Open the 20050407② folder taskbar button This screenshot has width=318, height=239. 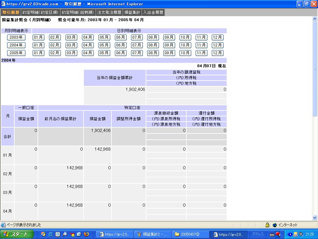coord(190,234)
